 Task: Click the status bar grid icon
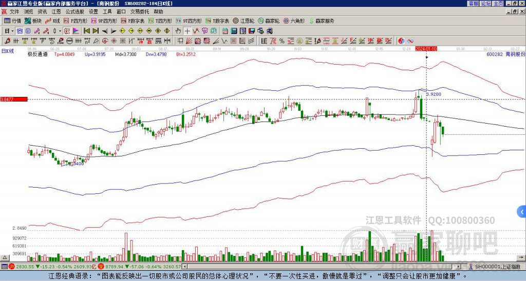(4, 267)
